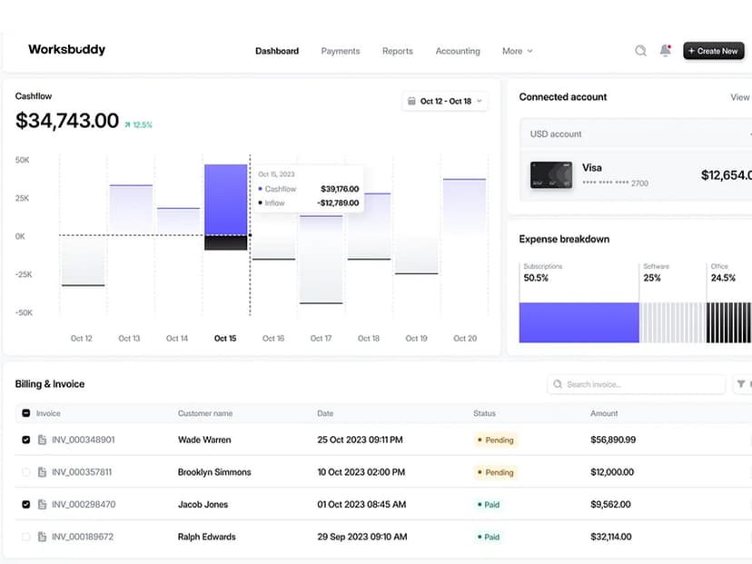752x564 pixels.
Task: Click the document icon for INV_000357811
Action: (x=42, y=472)
